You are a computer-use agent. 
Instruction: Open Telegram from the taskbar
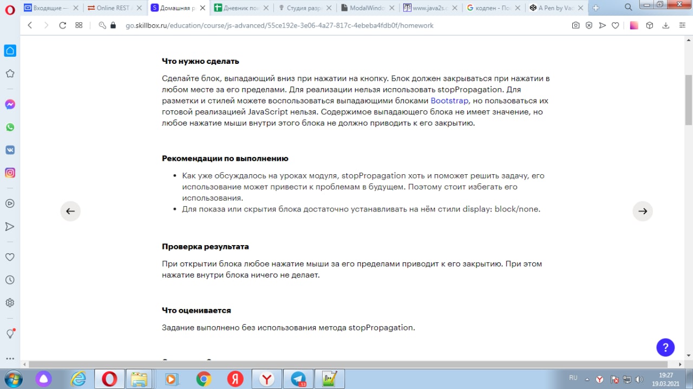pyautogui.click(x=298, y=379)
